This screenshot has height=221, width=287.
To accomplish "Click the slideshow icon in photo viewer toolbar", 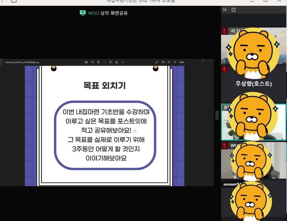I will point(163,62).
